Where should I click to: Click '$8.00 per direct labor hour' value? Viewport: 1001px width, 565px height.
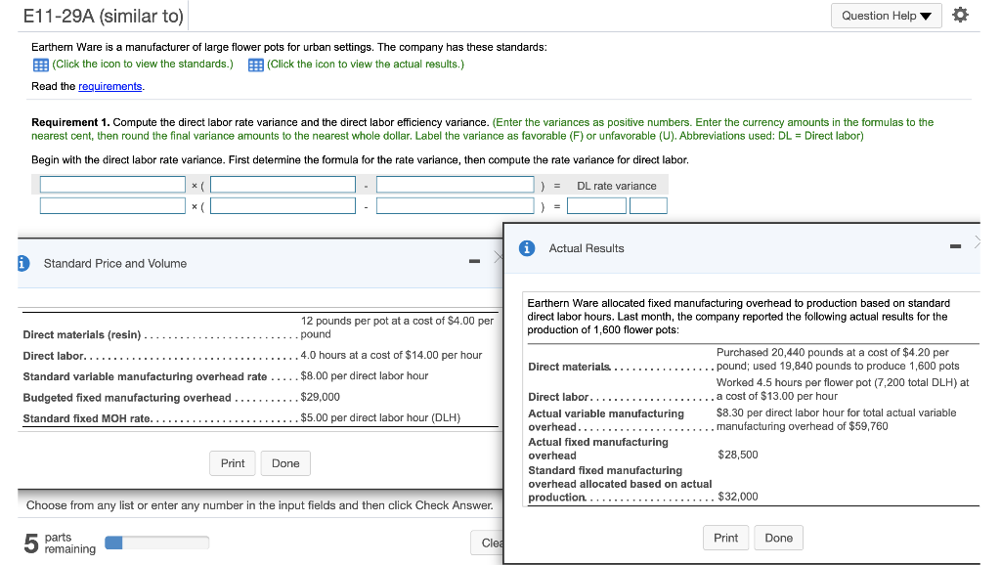pos(365,376)
